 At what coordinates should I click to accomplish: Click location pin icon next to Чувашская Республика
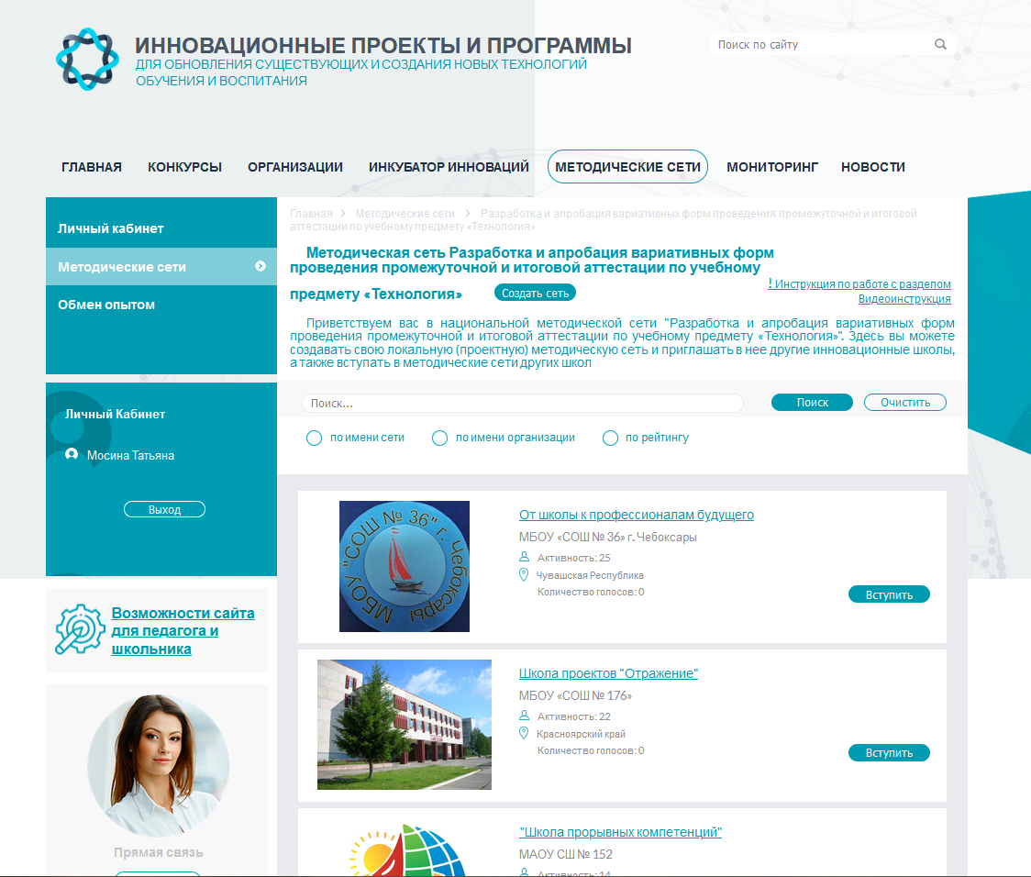click(x=524, y=574)
